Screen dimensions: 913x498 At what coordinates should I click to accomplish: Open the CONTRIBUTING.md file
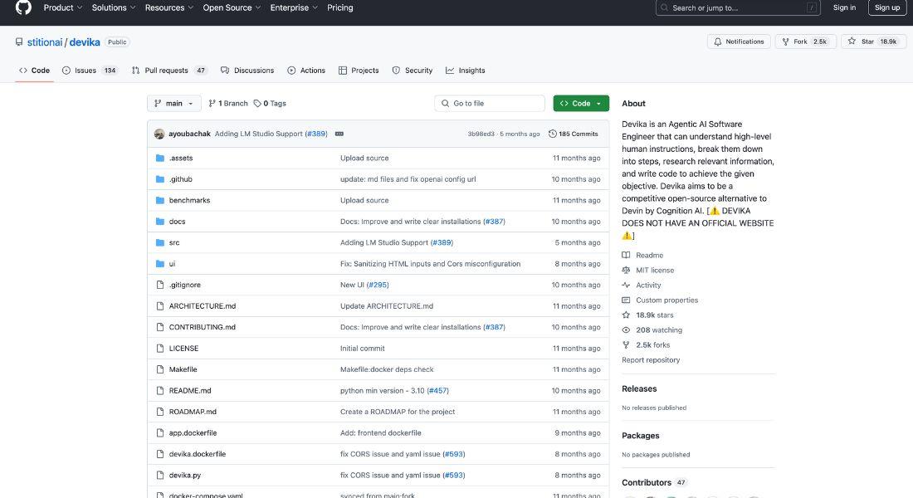202,327
